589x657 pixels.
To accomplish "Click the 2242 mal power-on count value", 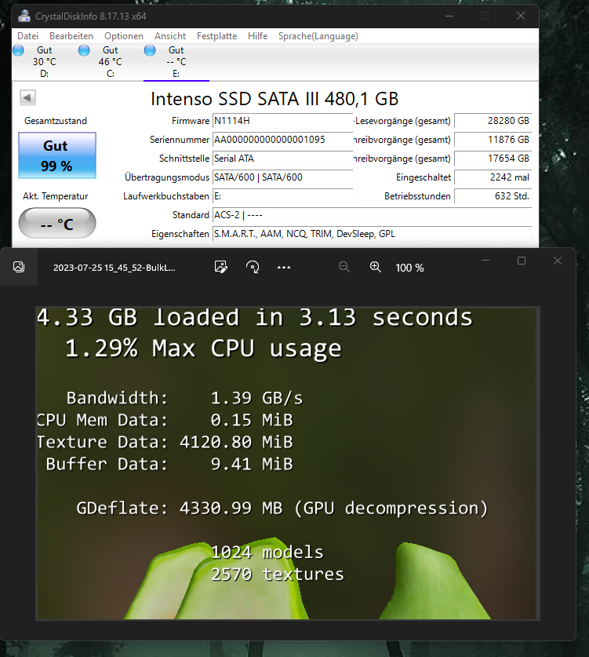I will 493,177.
